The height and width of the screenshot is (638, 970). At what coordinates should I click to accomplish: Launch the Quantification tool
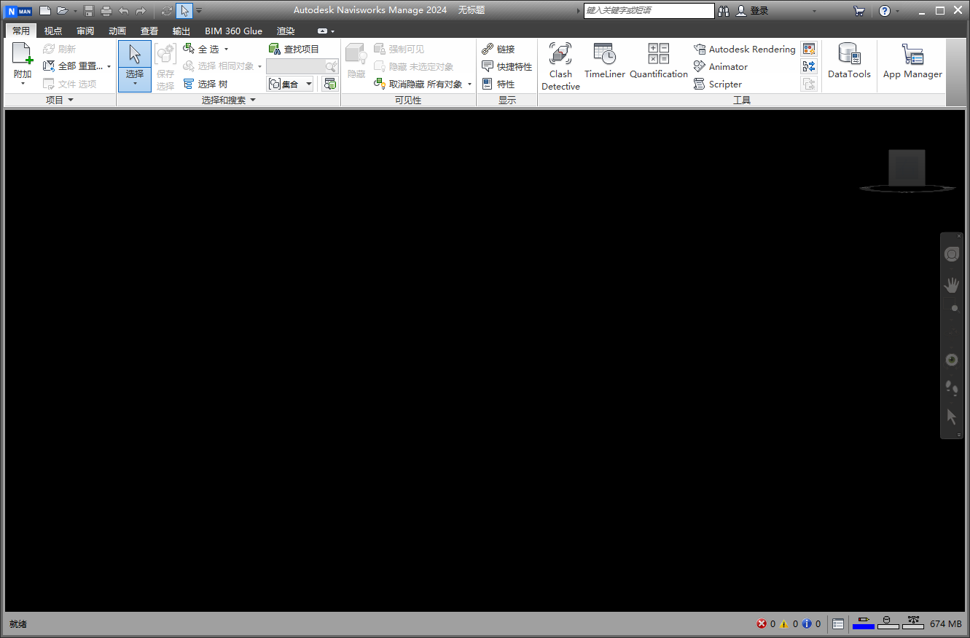(658, 61)
